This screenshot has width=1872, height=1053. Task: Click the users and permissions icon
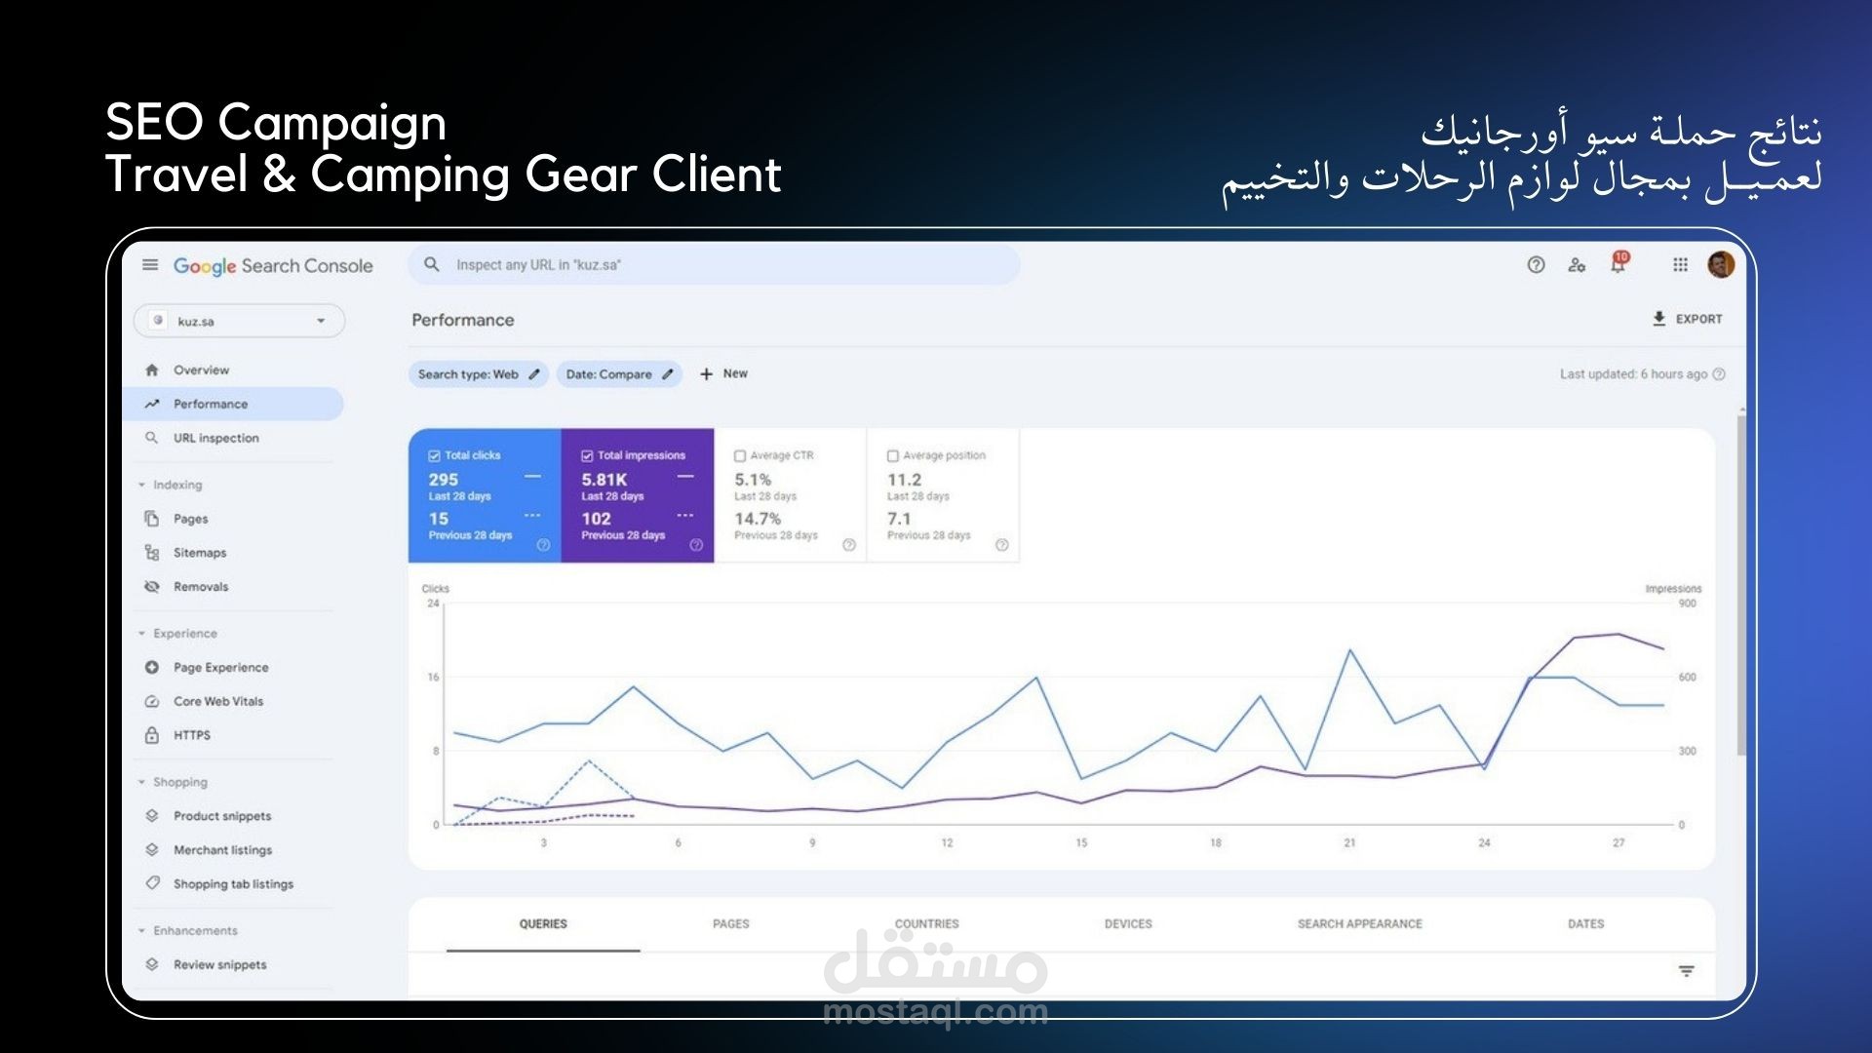[1577, 265]
